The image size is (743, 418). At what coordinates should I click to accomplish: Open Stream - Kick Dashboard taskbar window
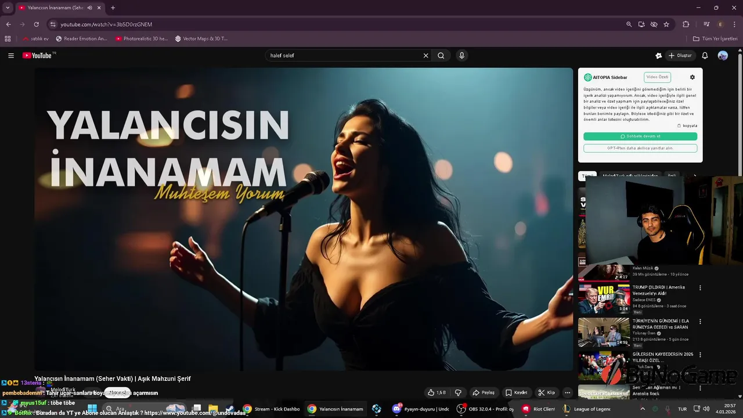272,409
